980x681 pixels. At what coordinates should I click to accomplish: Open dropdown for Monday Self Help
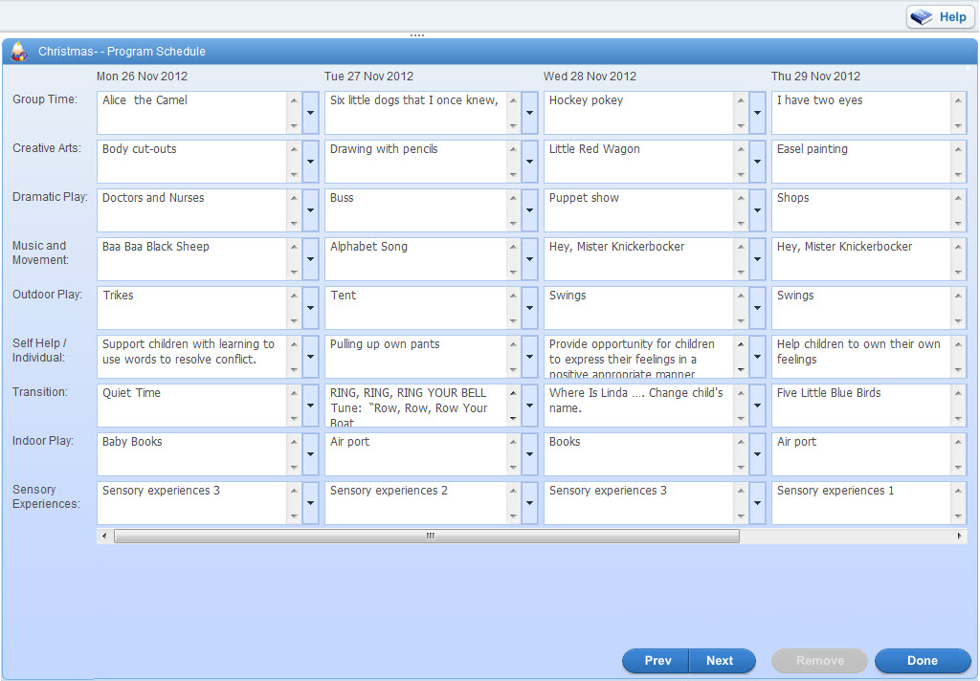[311, 357]
